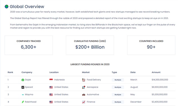Click rank number 1

8,80
